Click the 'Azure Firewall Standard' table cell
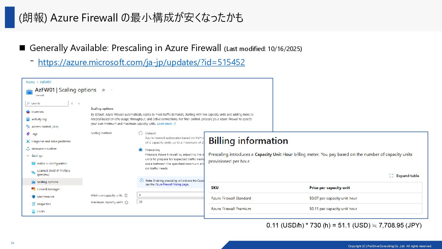 click(231, 198)
